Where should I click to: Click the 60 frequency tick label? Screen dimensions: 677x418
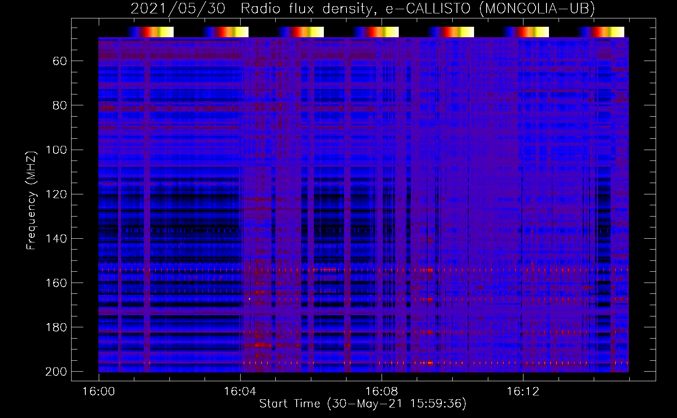coord(60,61)
